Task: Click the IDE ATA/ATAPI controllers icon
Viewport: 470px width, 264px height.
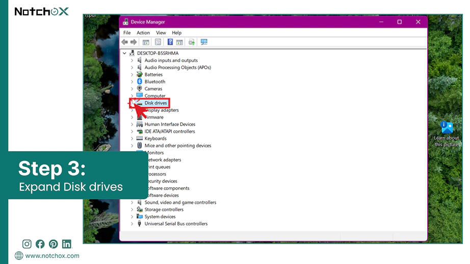Action: coord(139,131)
